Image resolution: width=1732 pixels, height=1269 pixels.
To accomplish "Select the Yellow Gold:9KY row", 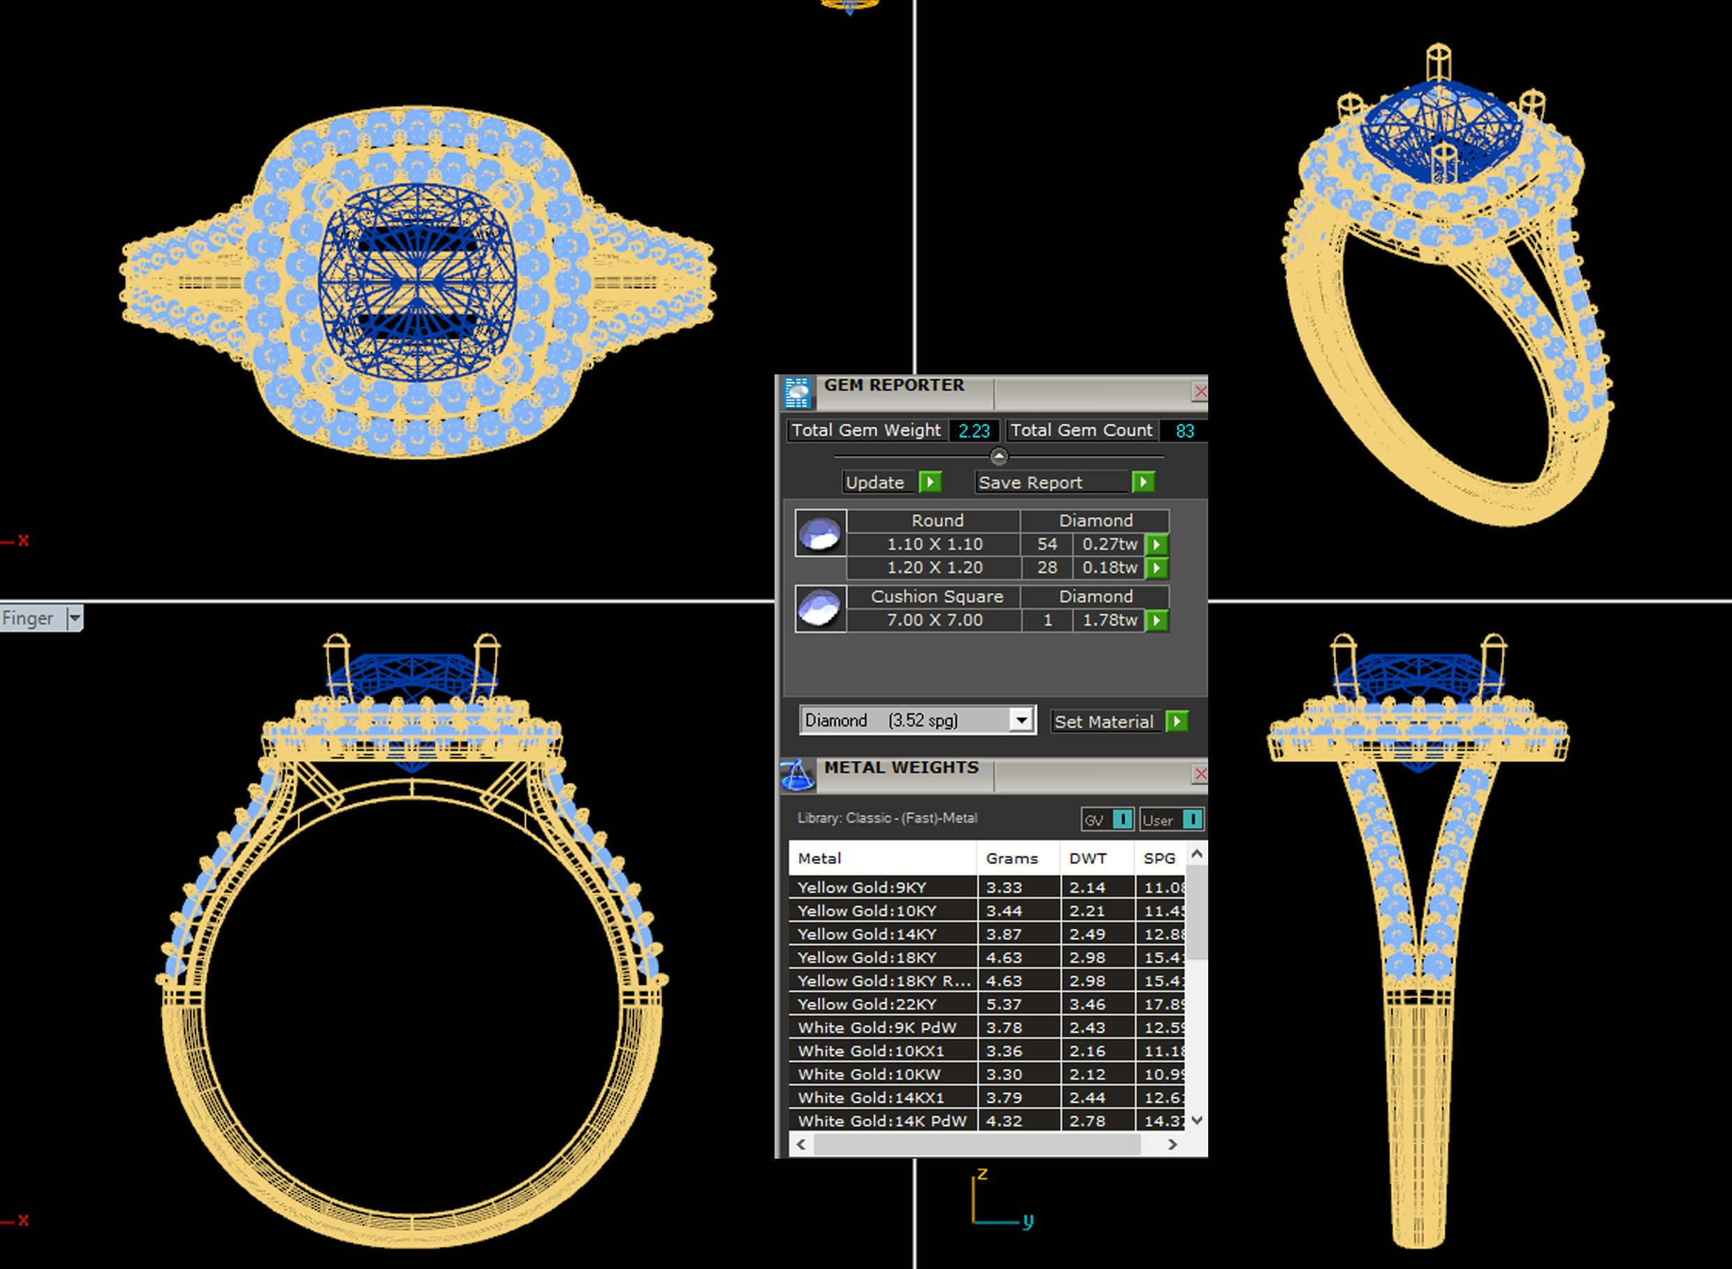I will 987,887.
